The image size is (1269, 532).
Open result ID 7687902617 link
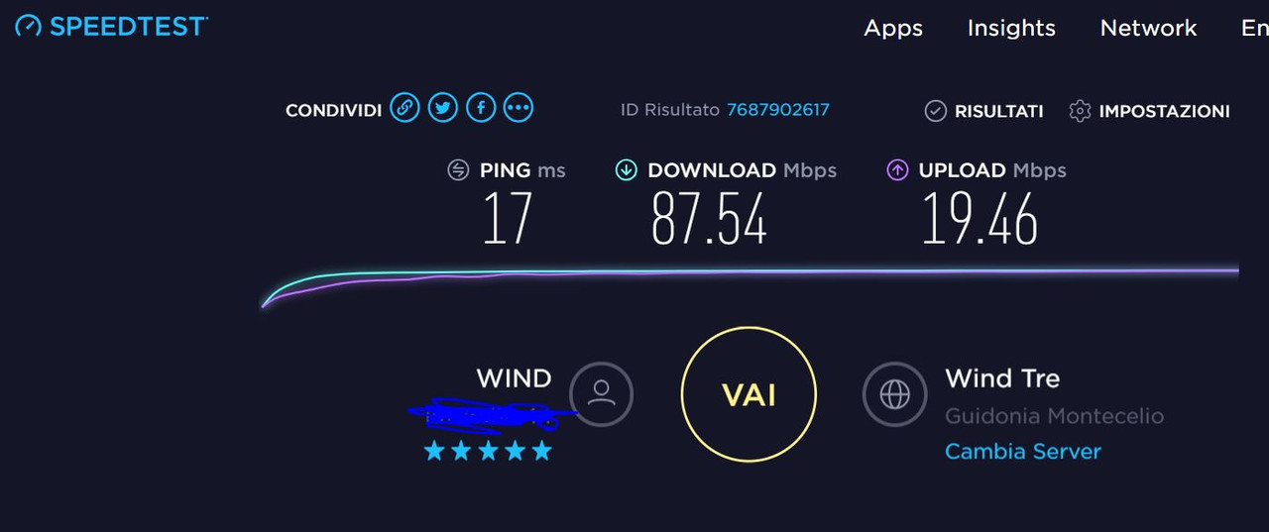(x=778, y=110)
